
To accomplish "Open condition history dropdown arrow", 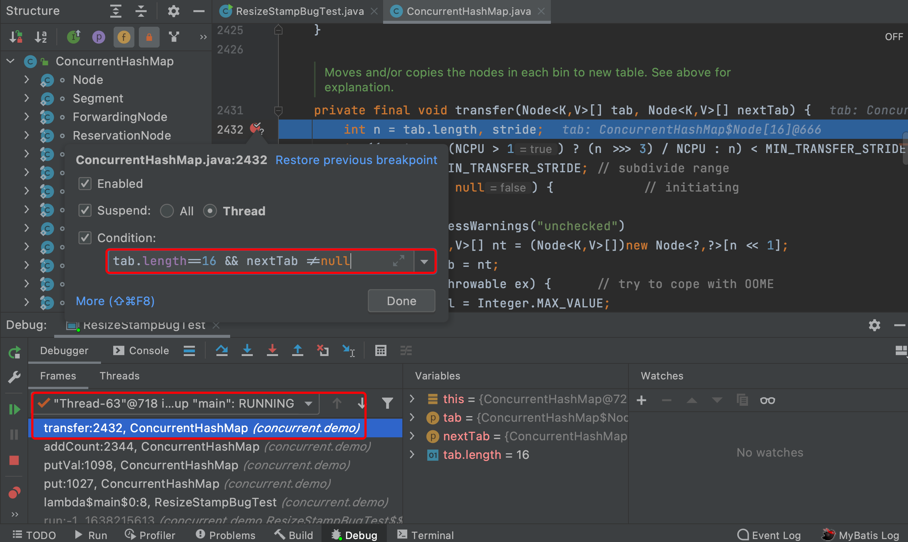I will coord(424,261).
